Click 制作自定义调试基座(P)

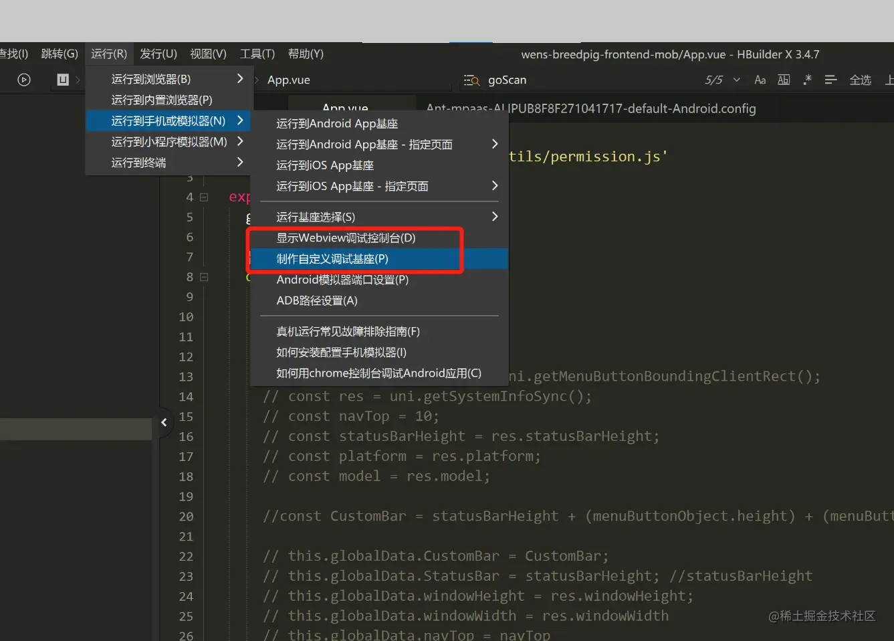[379, 259]
